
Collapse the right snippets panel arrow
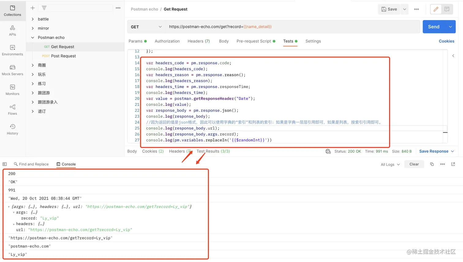[453, 56]
